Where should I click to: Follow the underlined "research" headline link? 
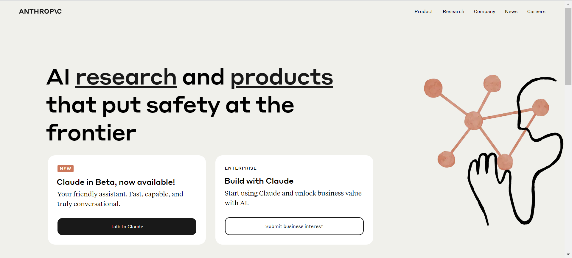click(126, 77)
